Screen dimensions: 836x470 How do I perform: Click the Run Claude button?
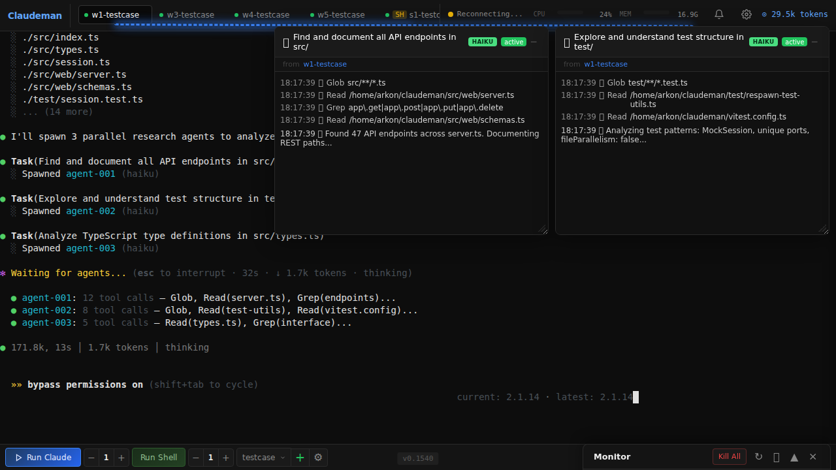tap(43, 457)
